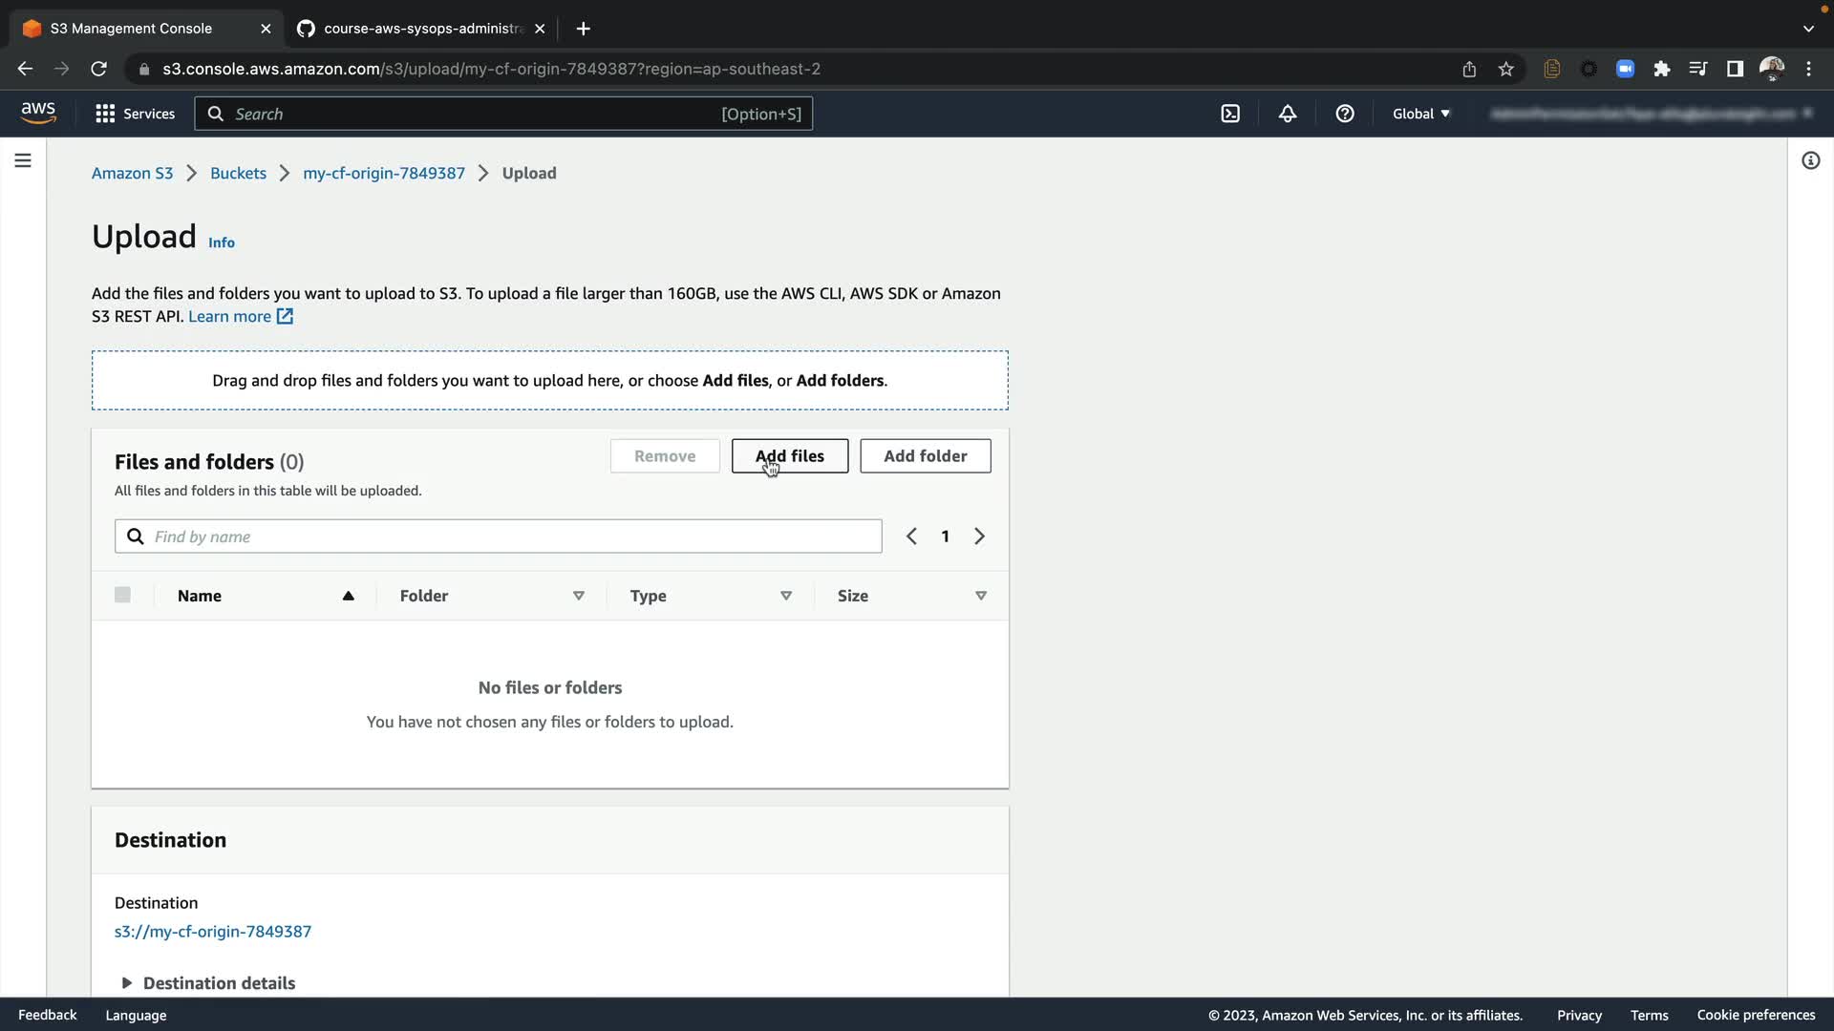Open the info panel icon at right
Viewport: 1834px width, 1031px height.
point(1810,160)
